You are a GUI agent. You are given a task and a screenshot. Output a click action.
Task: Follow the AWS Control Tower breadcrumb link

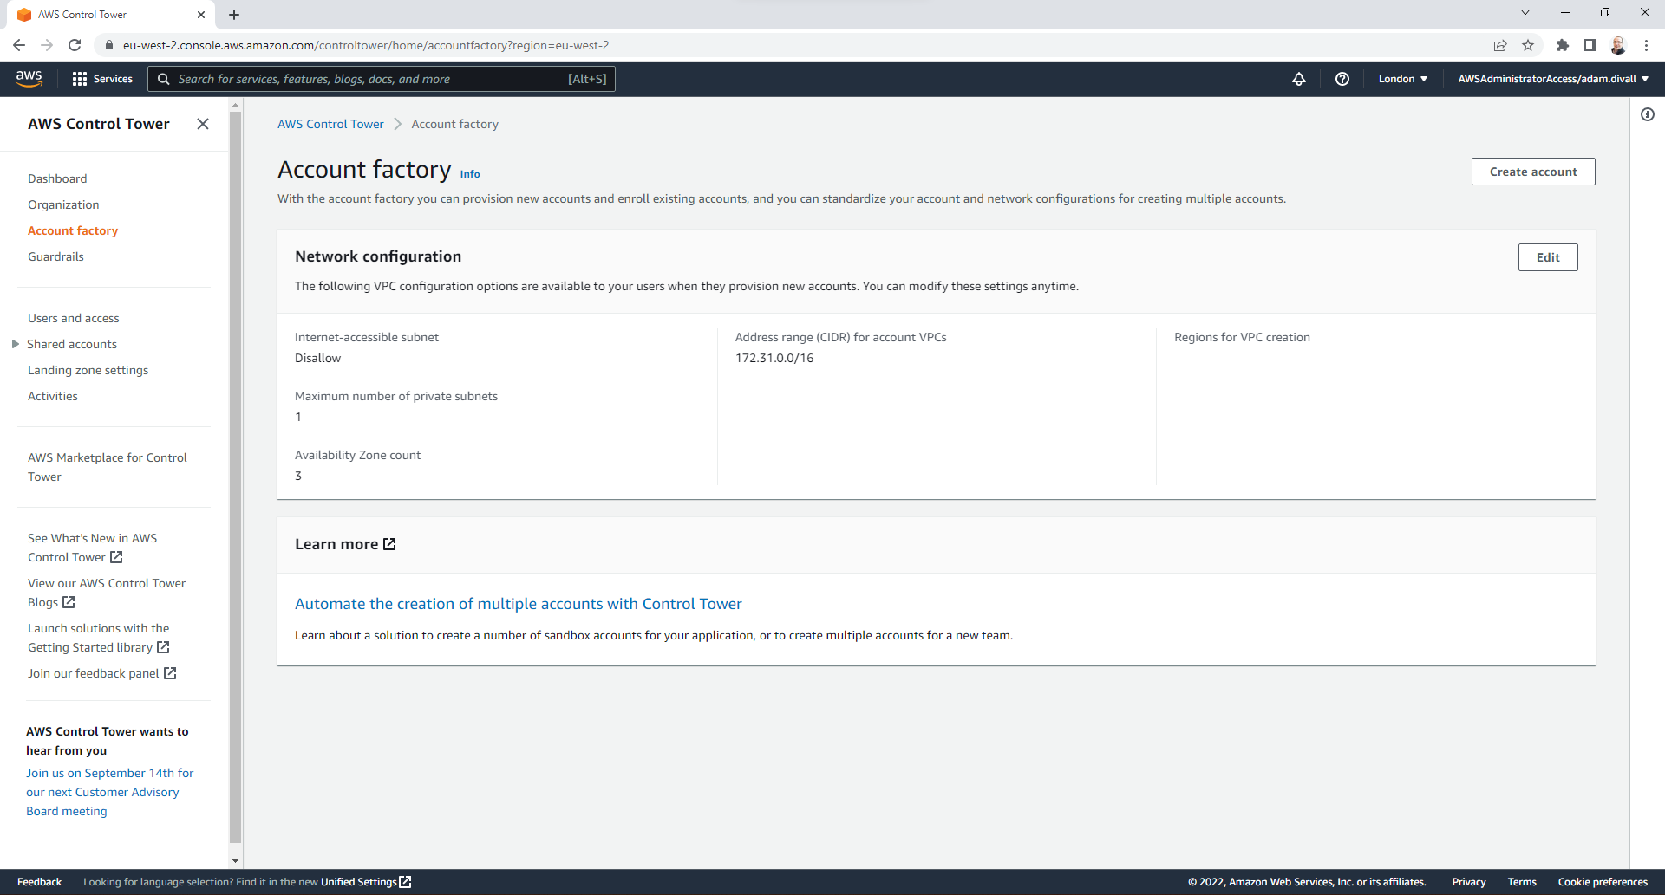[330, 124]
